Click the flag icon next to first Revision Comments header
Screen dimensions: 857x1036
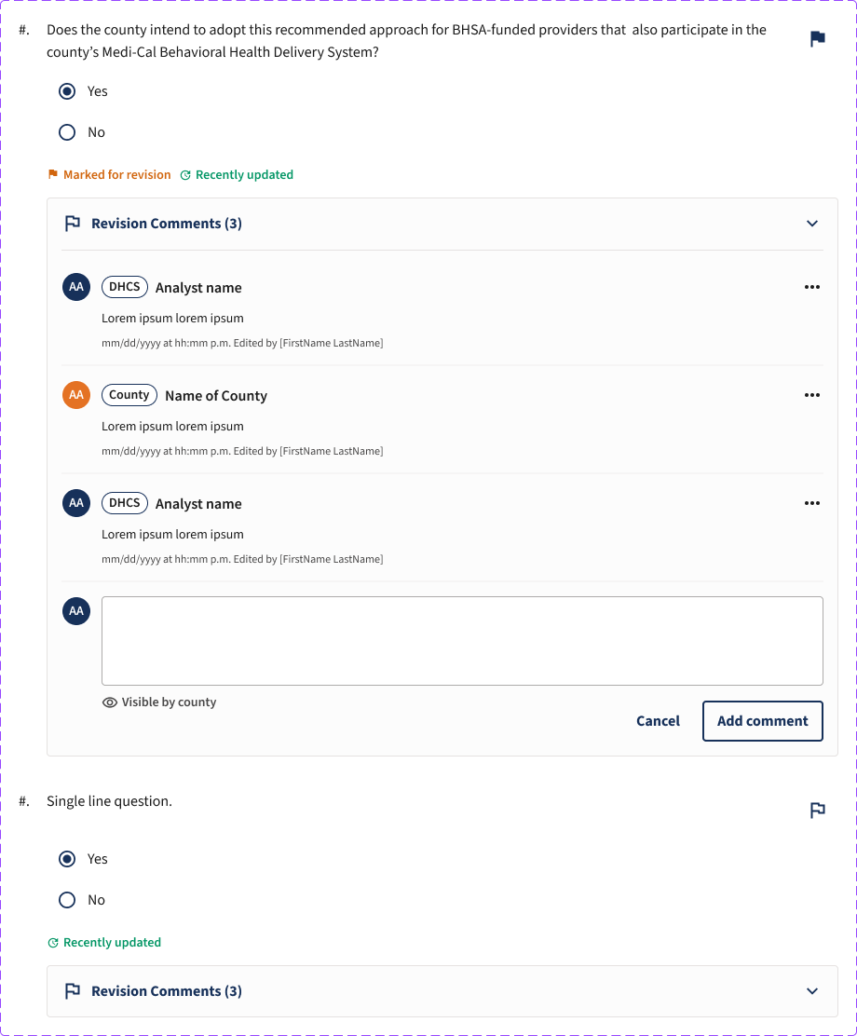click(73, 224)
